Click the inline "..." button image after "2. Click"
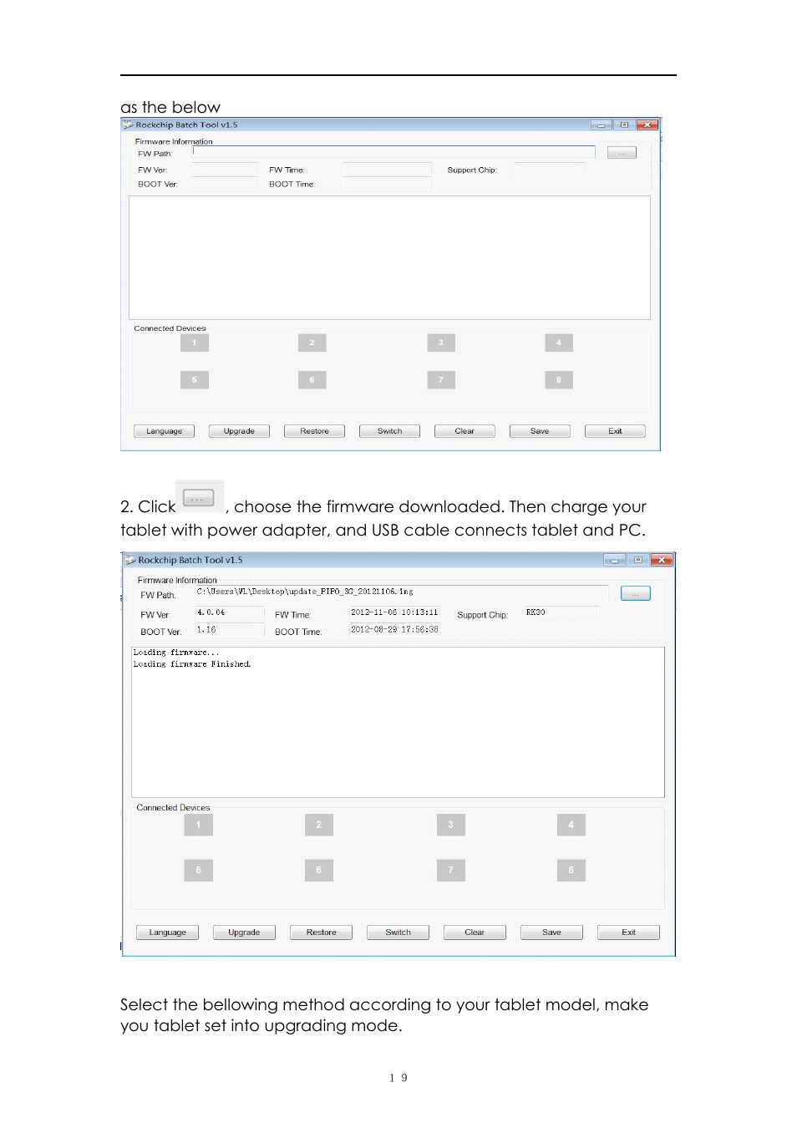This screenshot has width=797, height=1128. click(x=199, y=499)
